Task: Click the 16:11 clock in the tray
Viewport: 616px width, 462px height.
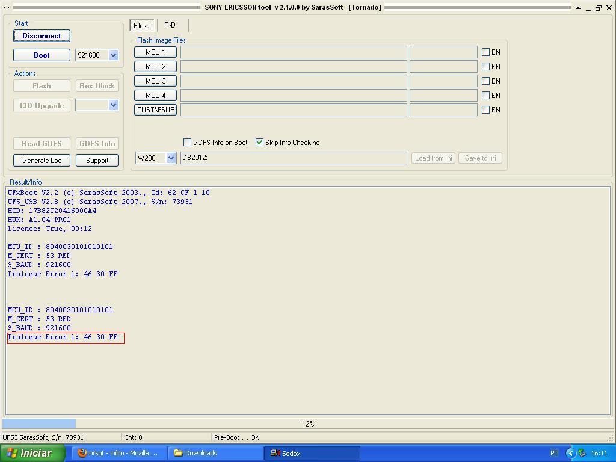Action: click(599, 453)
